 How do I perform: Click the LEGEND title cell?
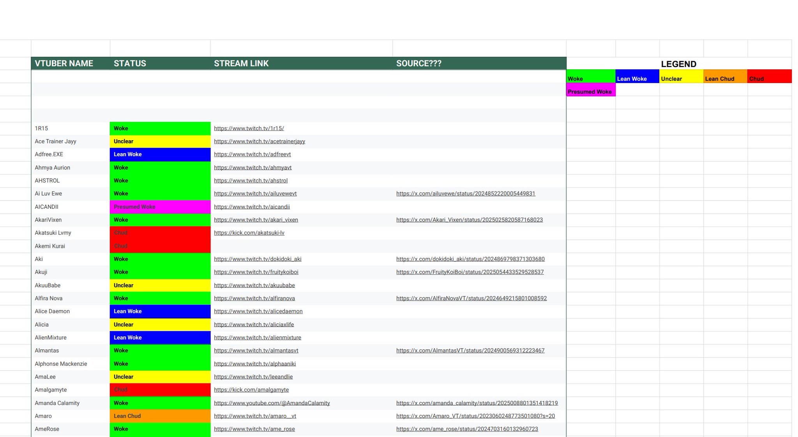pyautogui.click(x=678, y=64)
